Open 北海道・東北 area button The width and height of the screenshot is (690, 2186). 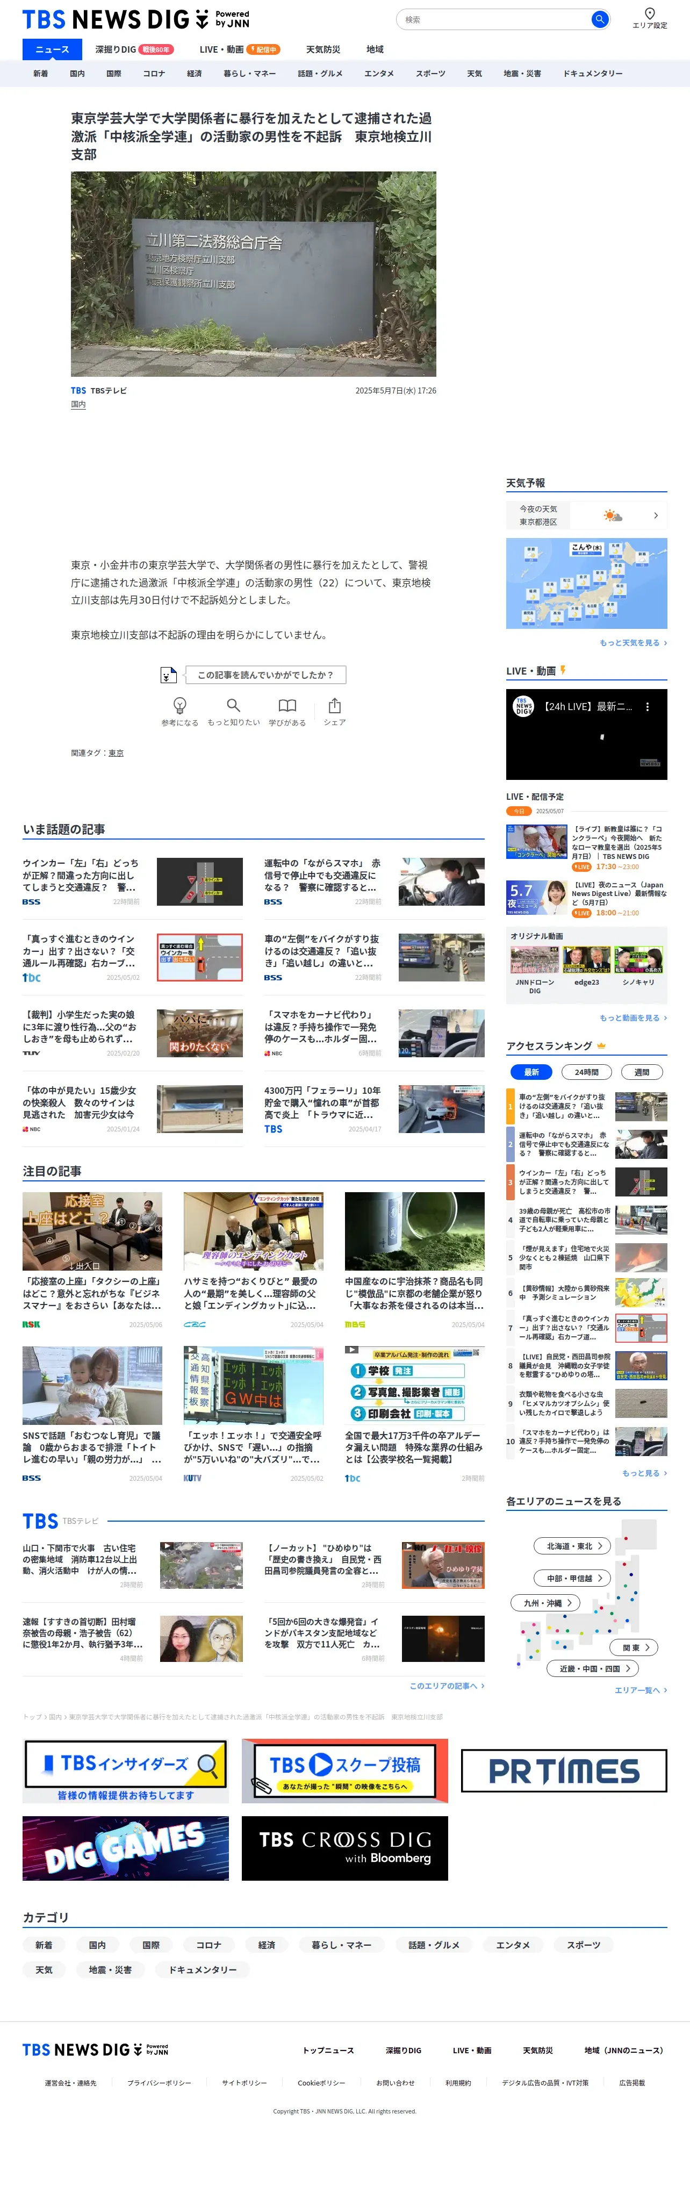(573, 1546)
